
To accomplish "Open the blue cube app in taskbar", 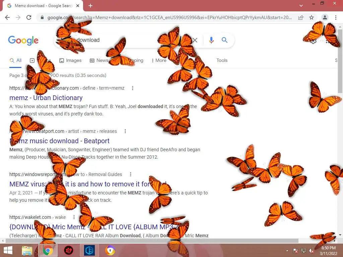I will 89,250.
